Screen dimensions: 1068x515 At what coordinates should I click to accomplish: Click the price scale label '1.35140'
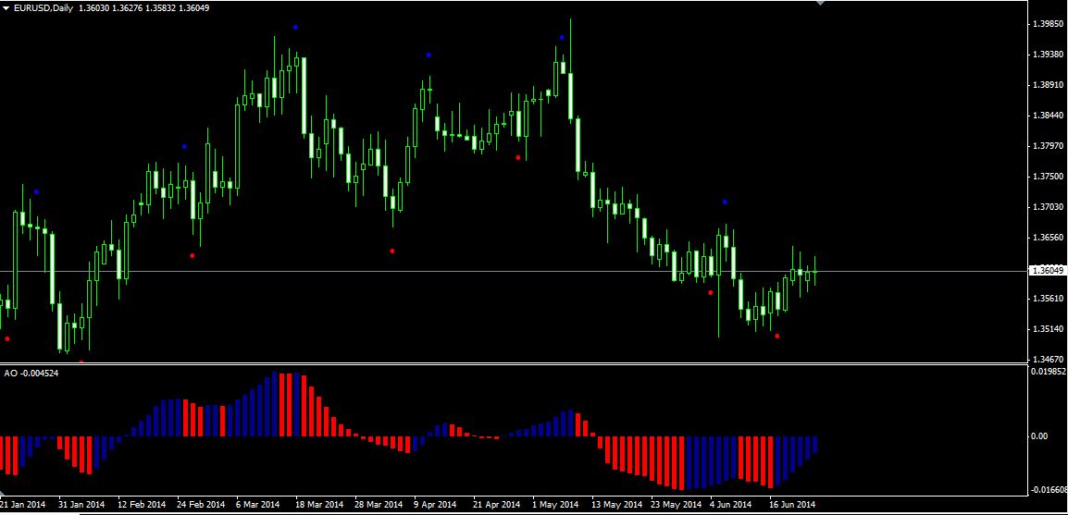1049,329
